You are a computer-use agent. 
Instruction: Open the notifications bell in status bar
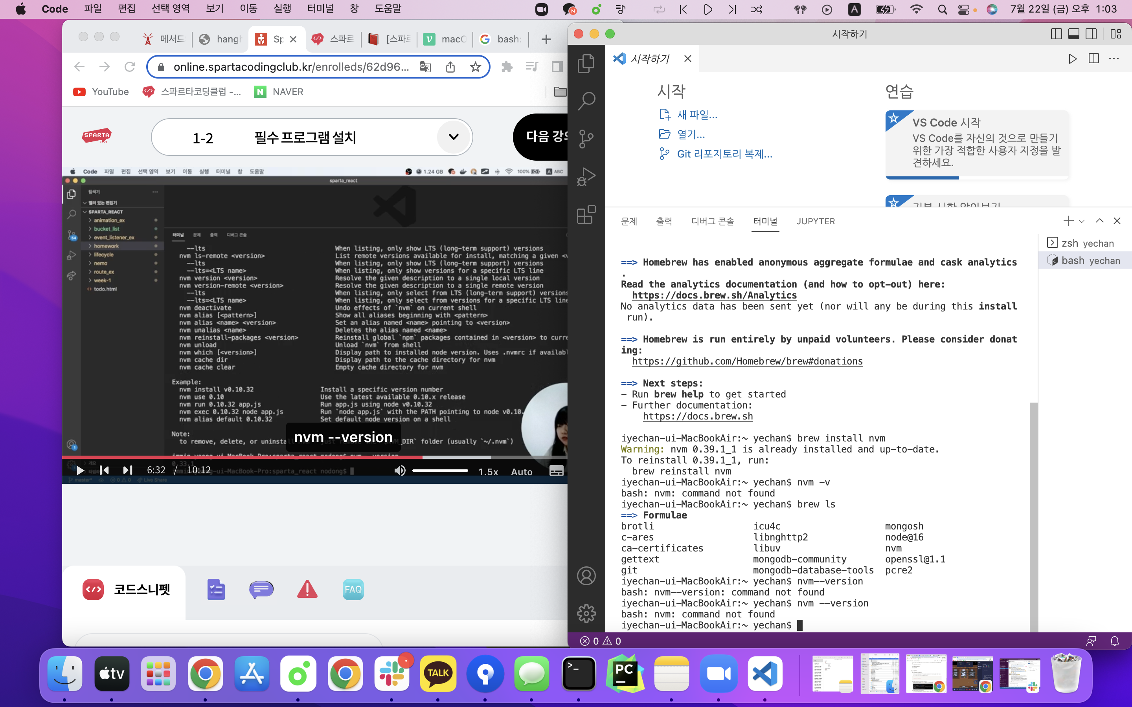coord(1115,641)
